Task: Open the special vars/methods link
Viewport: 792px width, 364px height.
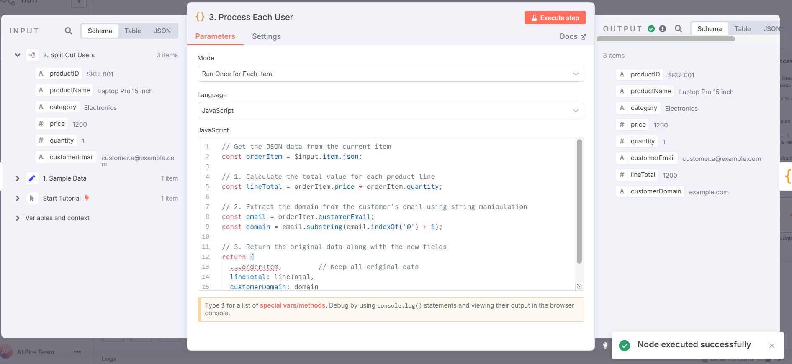Action: [292, 305]
